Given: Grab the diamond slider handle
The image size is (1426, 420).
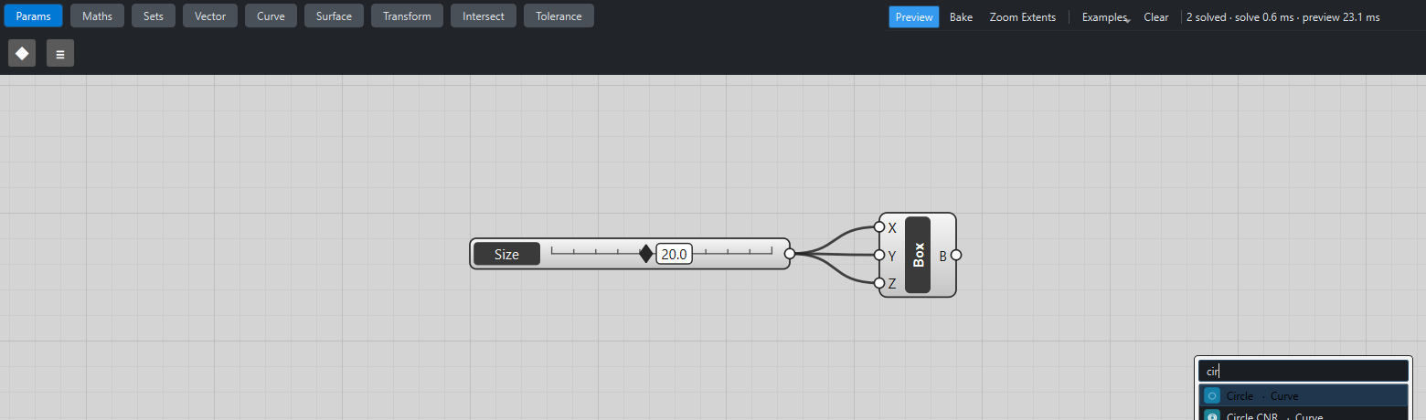Looking at the screenshot, I should [646, 254].
